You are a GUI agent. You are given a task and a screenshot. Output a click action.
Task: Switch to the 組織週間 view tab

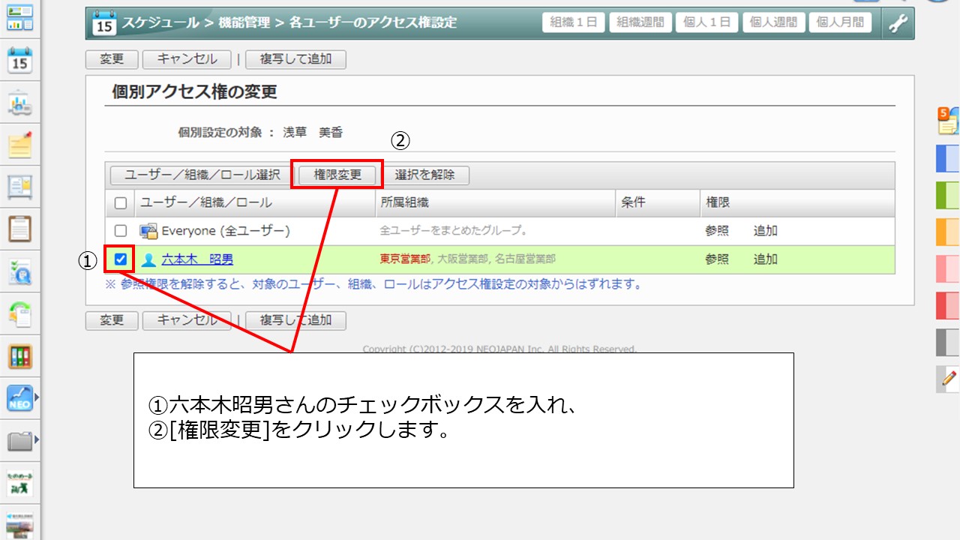pyautogui.click(x=640, y=22)
